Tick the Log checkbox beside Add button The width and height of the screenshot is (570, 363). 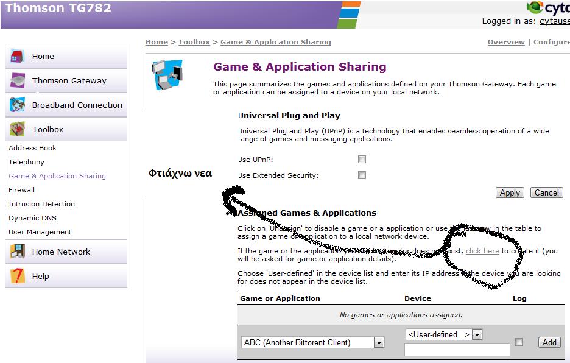[x=519, y=342]
